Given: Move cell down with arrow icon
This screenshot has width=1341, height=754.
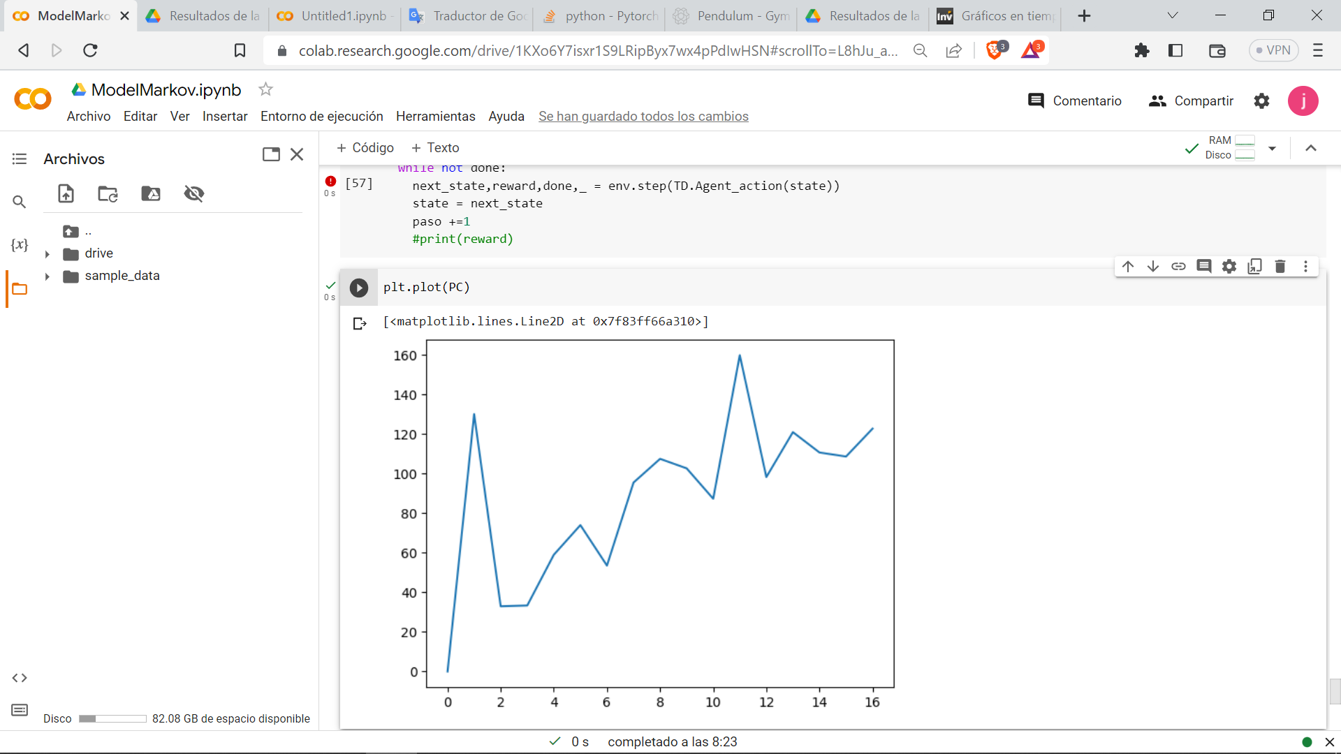Looking at the screenshot, I should 1153,266.
